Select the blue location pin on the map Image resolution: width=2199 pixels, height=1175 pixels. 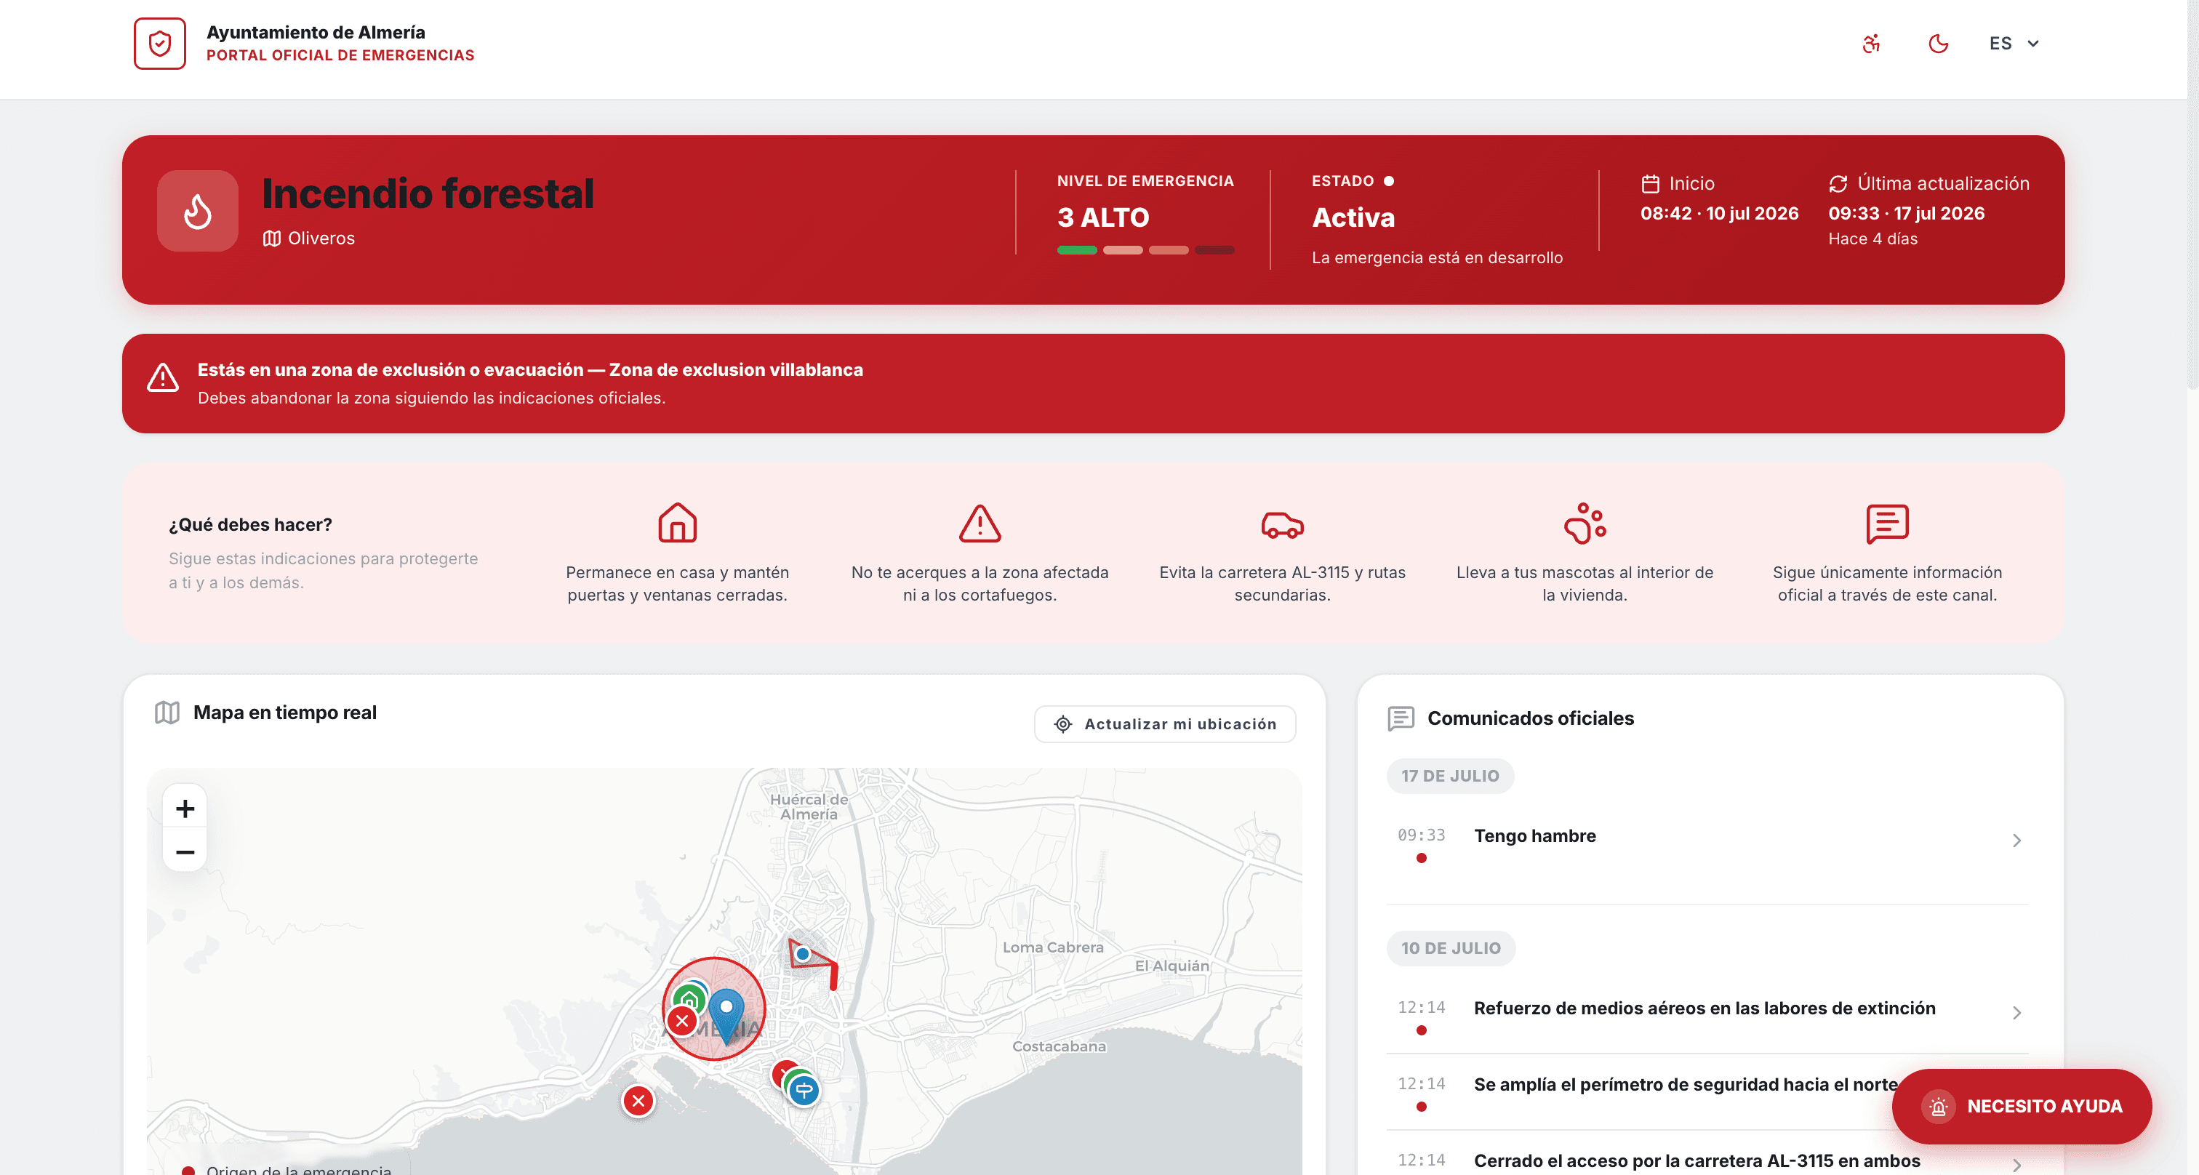click(726, 1014)
